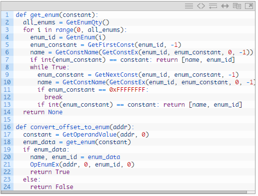Click 'if enum_data:' on line 19

click(x=46, y=150)
